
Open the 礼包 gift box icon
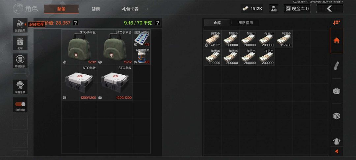pyautogui.click(x=20, y=43)
